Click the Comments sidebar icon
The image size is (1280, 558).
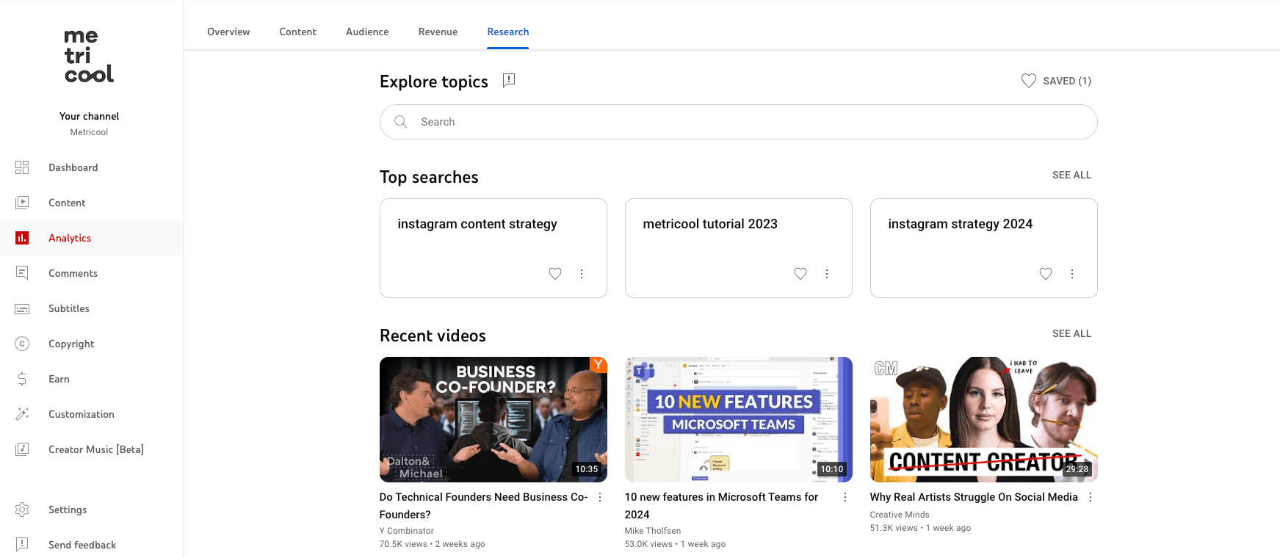[x=22, y=273]
